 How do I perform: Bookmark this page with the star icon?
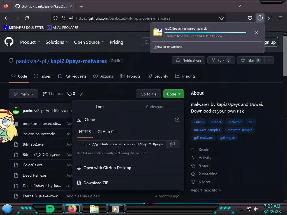[221, 18]
